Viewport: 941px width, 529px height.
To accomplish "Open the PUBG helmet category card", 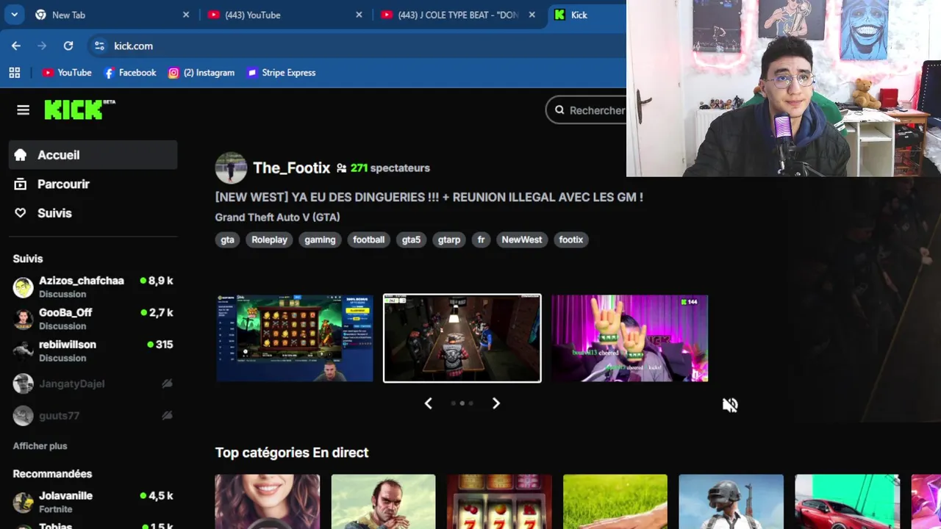I will [x=731, y=502].
